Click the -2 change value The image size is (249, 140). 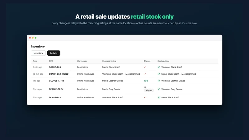tap(145, 97)
